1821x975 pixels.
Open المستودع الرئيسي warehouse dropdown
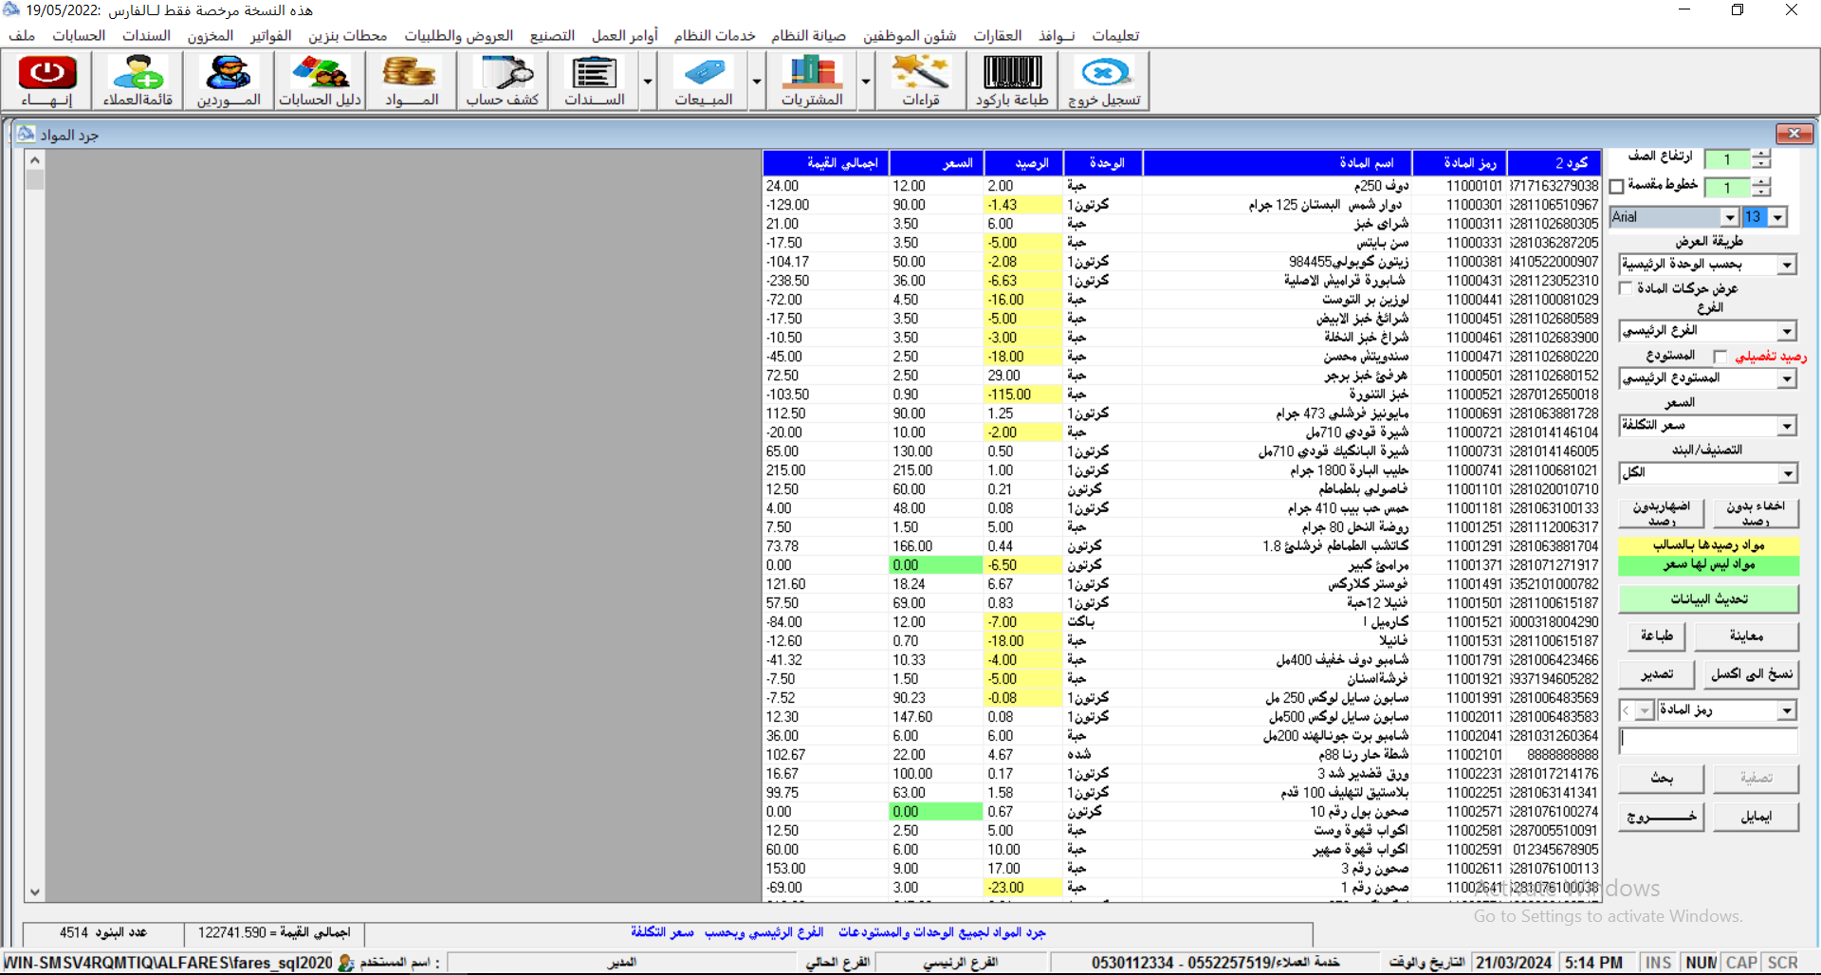[x=1787, y=378]
